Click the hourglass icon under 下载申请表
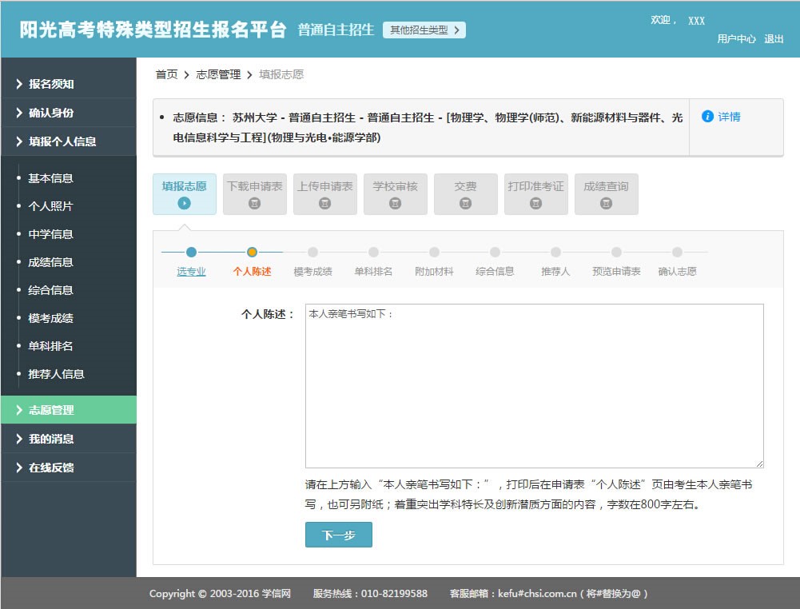800x609 pixels. pyautogui.click(x=255, y=204)
